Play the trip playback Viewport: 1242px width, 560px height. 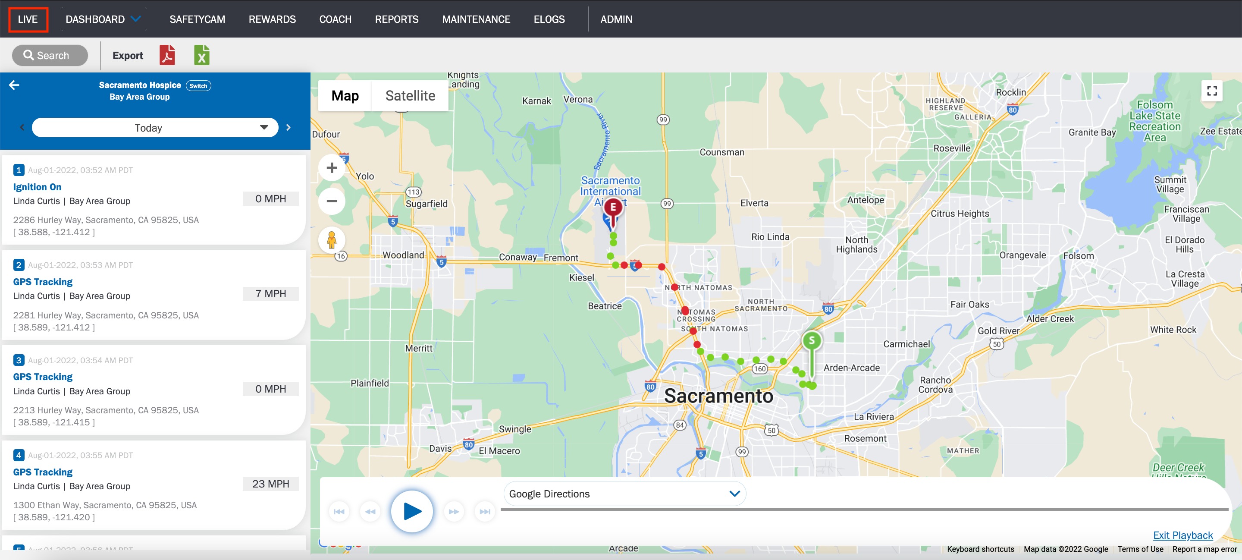[x=412, y=511]
